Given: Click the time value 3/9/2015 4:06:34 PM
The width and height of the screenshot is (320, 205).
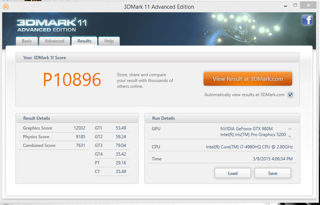Looking at the screenshot, I should click(x=273, y=159).
